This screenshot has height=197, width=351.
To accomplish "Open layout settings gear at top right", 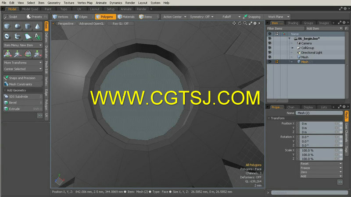I will (x=345, y=9).
